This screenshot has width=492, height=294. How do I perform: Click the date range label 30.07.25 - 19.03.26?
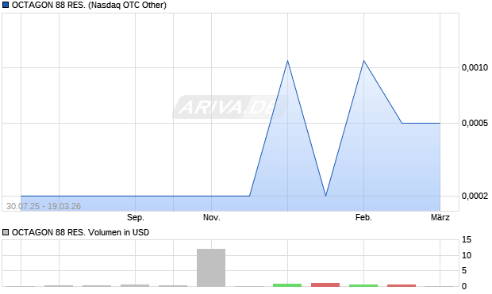(44, 206)
